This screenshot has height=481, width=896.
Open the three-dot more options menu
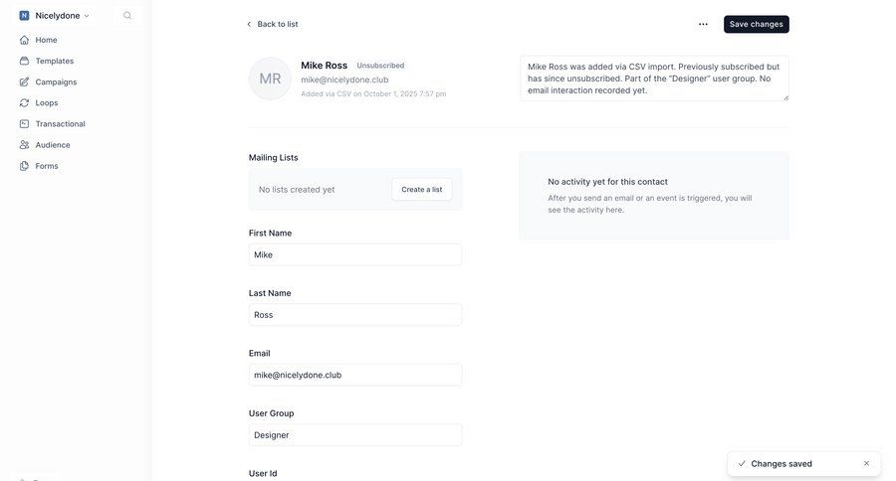pyautogui.click(x=703, y=24)
